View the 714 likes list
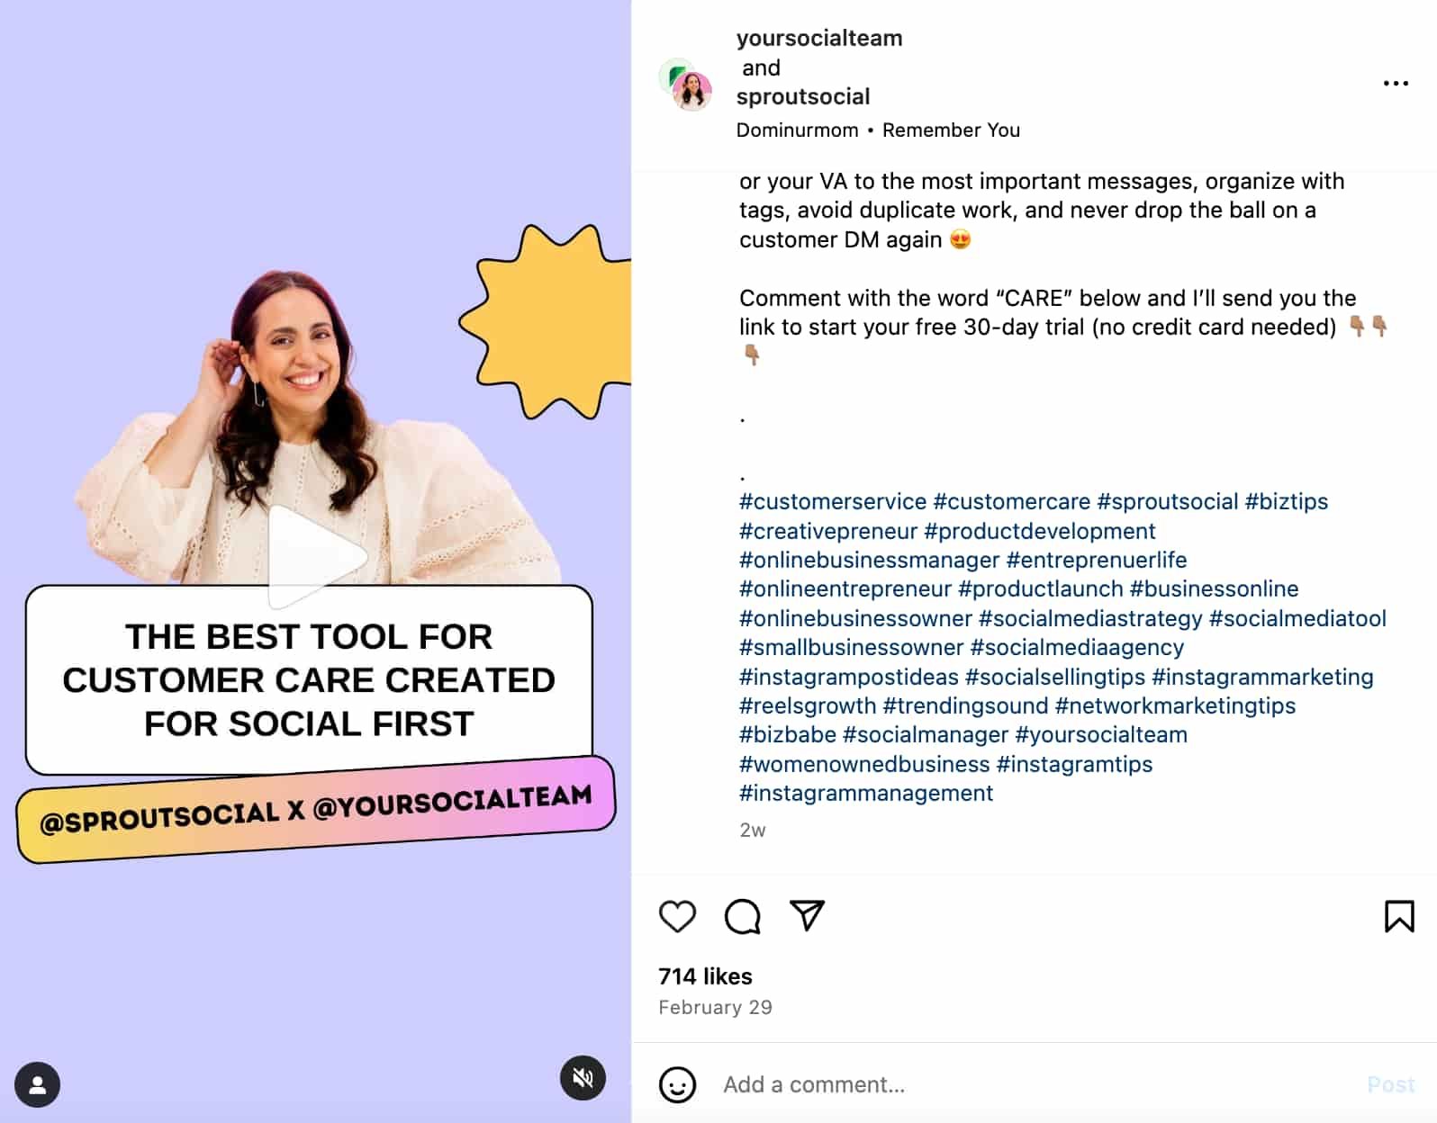This screenshot has height=1123, width=1437. 705,976
